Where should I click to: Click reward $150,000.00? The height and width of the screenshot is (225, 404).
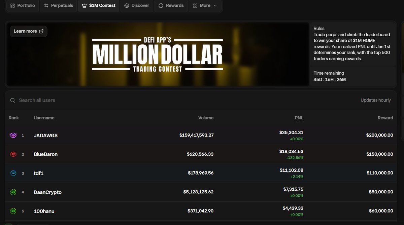click(380, 154)
